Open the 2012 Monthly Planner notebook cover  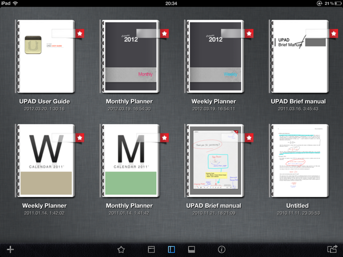tap(130, 56)
